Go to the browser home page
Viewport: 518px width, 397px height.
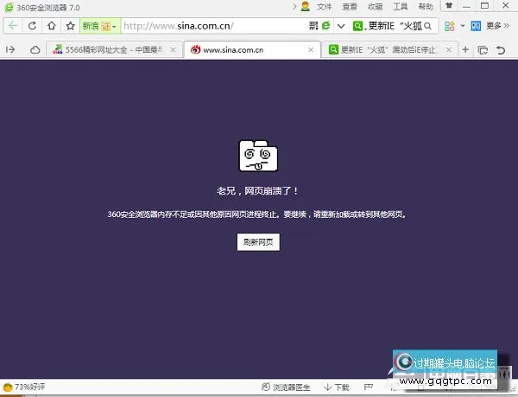52,26
